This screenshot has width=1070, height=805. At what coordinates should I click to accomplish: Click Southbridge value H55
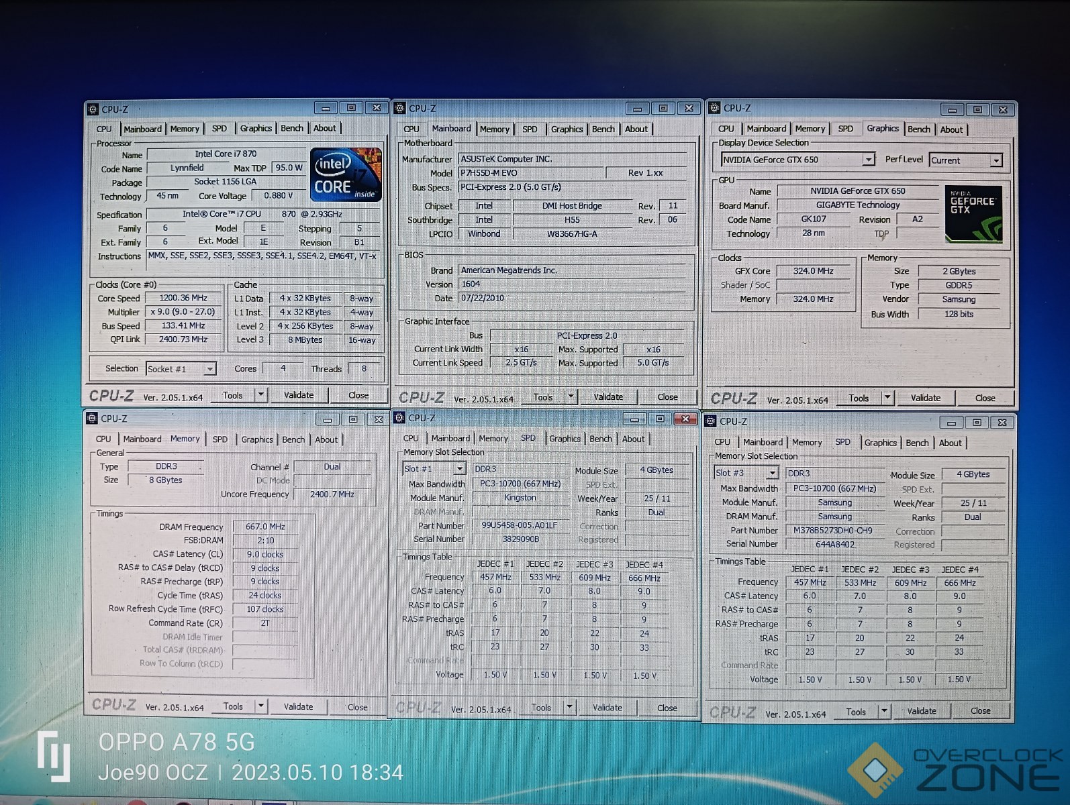572,220
